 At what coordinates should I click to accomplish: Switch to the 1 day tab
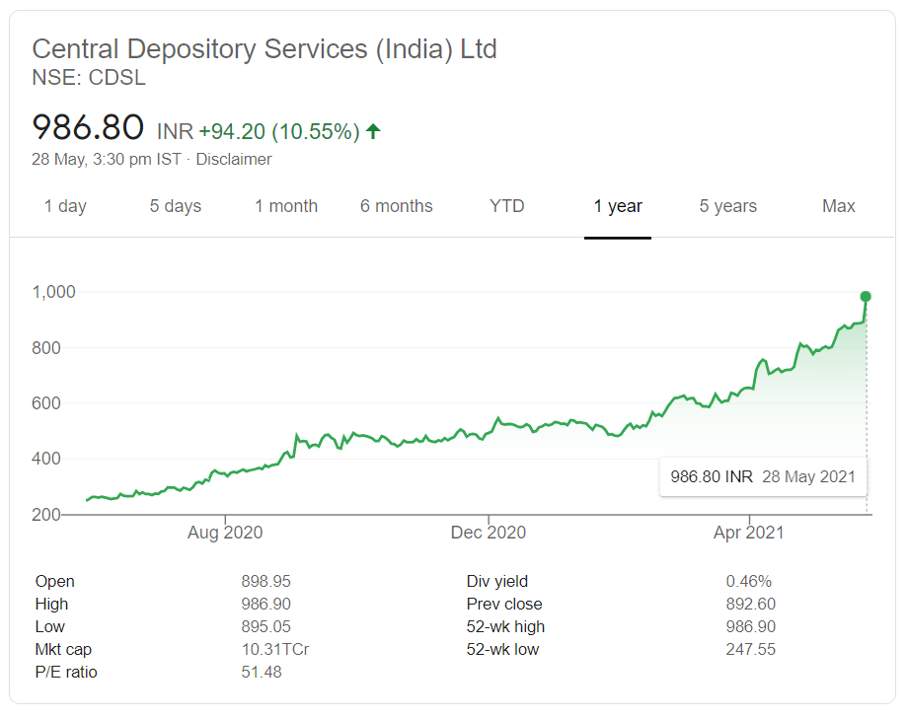tap(65, 206)
